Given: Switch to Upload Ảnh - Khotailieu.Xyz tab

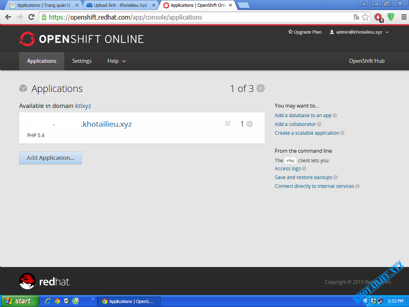Looking at the screenshot, I should 120,5.
